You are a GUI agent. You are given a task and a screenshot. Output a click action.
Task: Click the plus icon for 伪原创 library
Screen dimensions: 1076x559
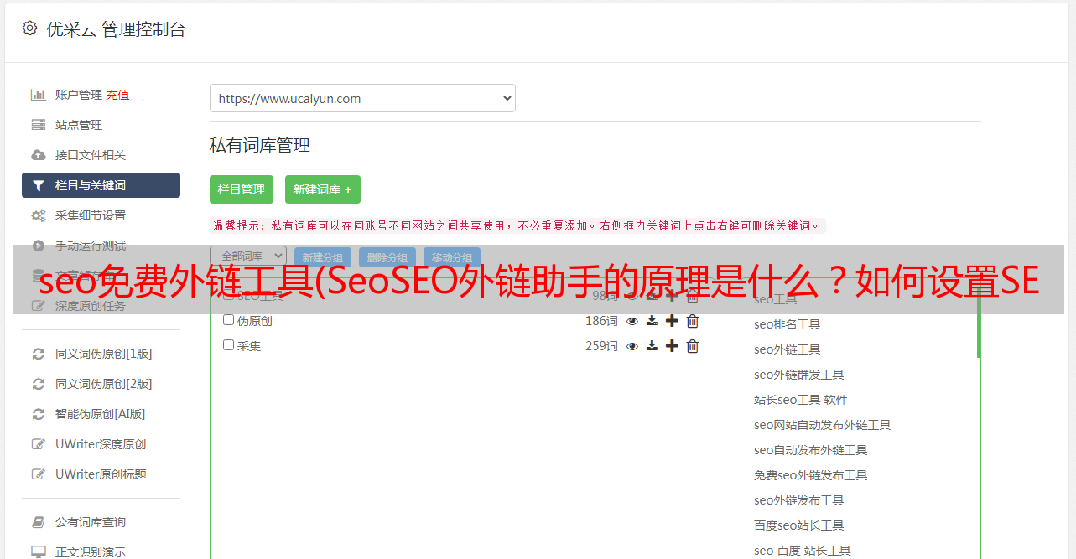[x=672, y=321]
